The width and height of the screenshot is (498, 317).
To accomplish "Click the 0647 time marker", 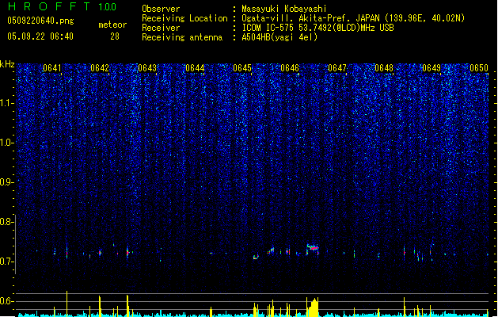I will click(337, 68).
